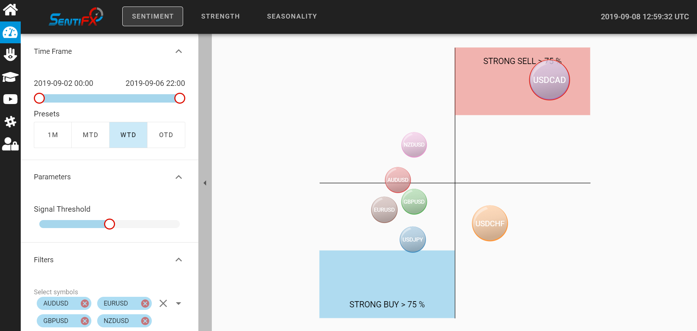Collapse the Time Frame section
697x331 pixels.
click(179, 51)
